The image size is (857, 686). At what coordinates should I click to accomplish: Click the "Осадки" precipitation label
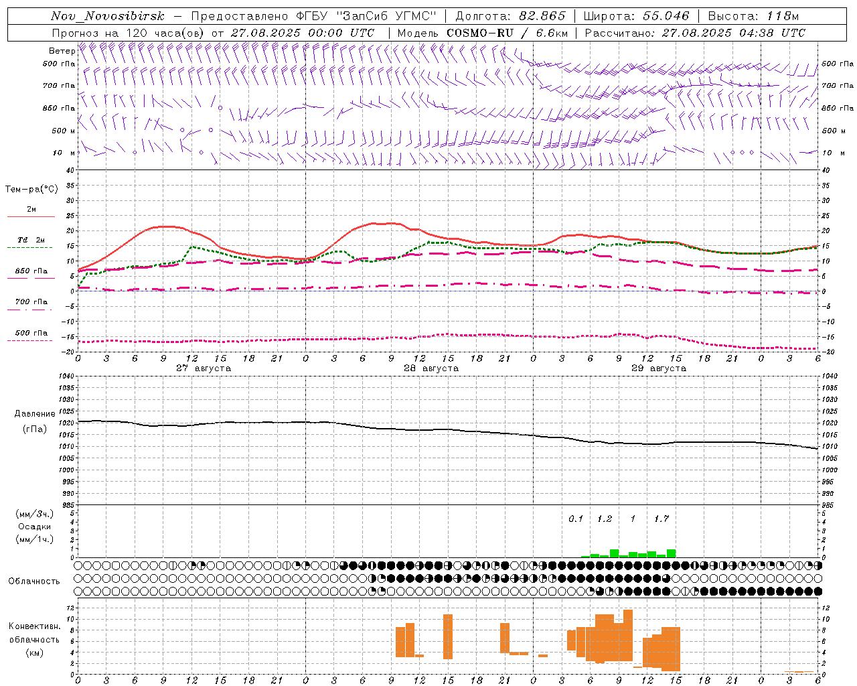coord(35,527)
